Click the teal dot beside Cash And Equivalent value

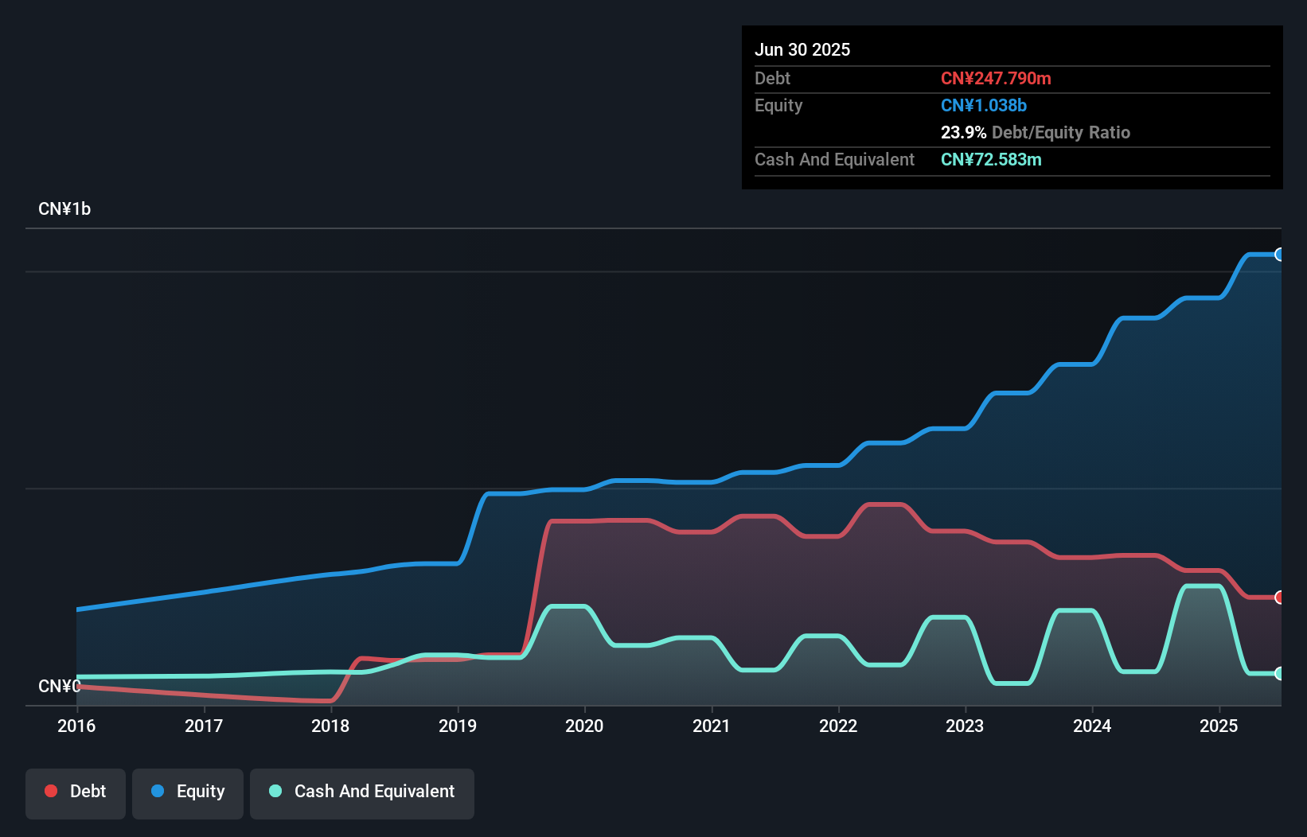(x=1280, y=673)
